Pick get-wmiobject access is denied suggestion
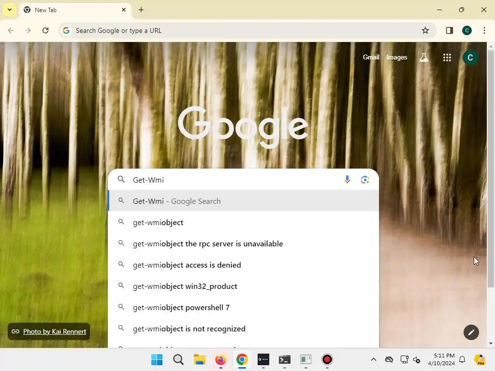The height and width of the screenshot is (371, 495). tap(243, 265)
